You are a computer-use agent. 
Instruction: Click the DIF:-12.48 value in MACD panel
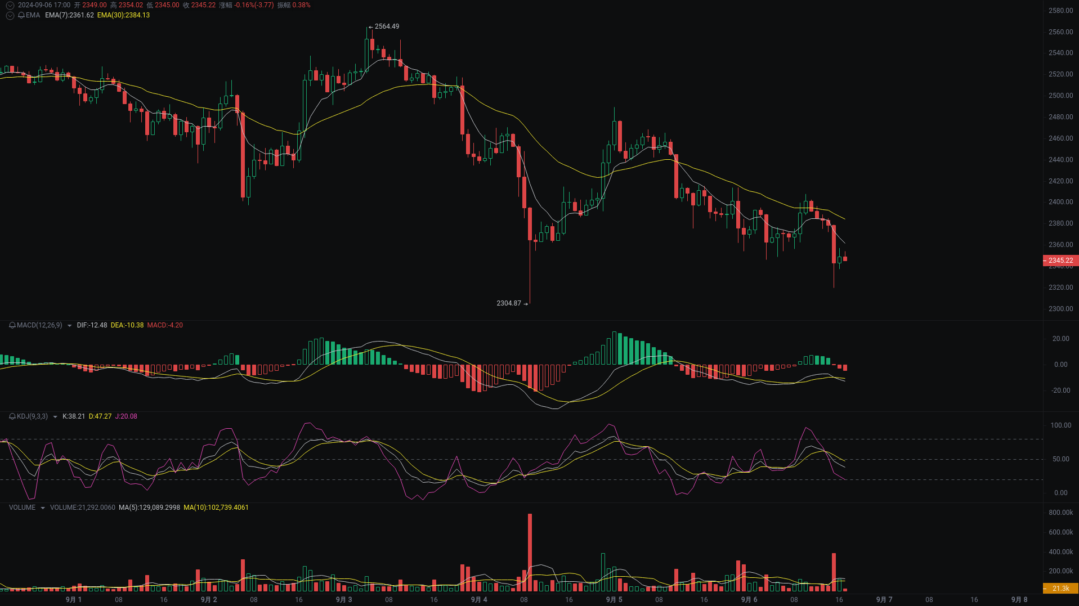[x=92, y=325]
